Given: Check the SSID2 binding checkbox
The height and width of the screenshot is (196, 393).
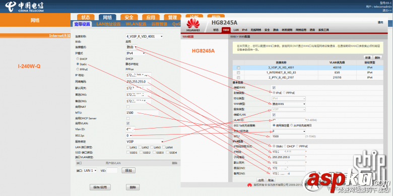Looking at the screenshot, I should tap(141, 152).
